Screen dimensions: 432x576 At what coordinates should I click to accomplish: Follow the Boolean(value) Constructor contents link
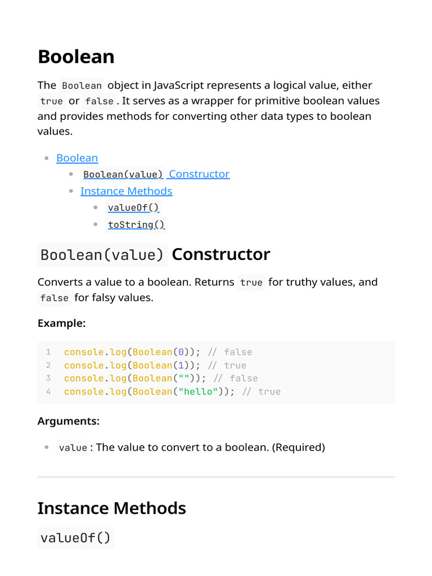click(156, 174)
